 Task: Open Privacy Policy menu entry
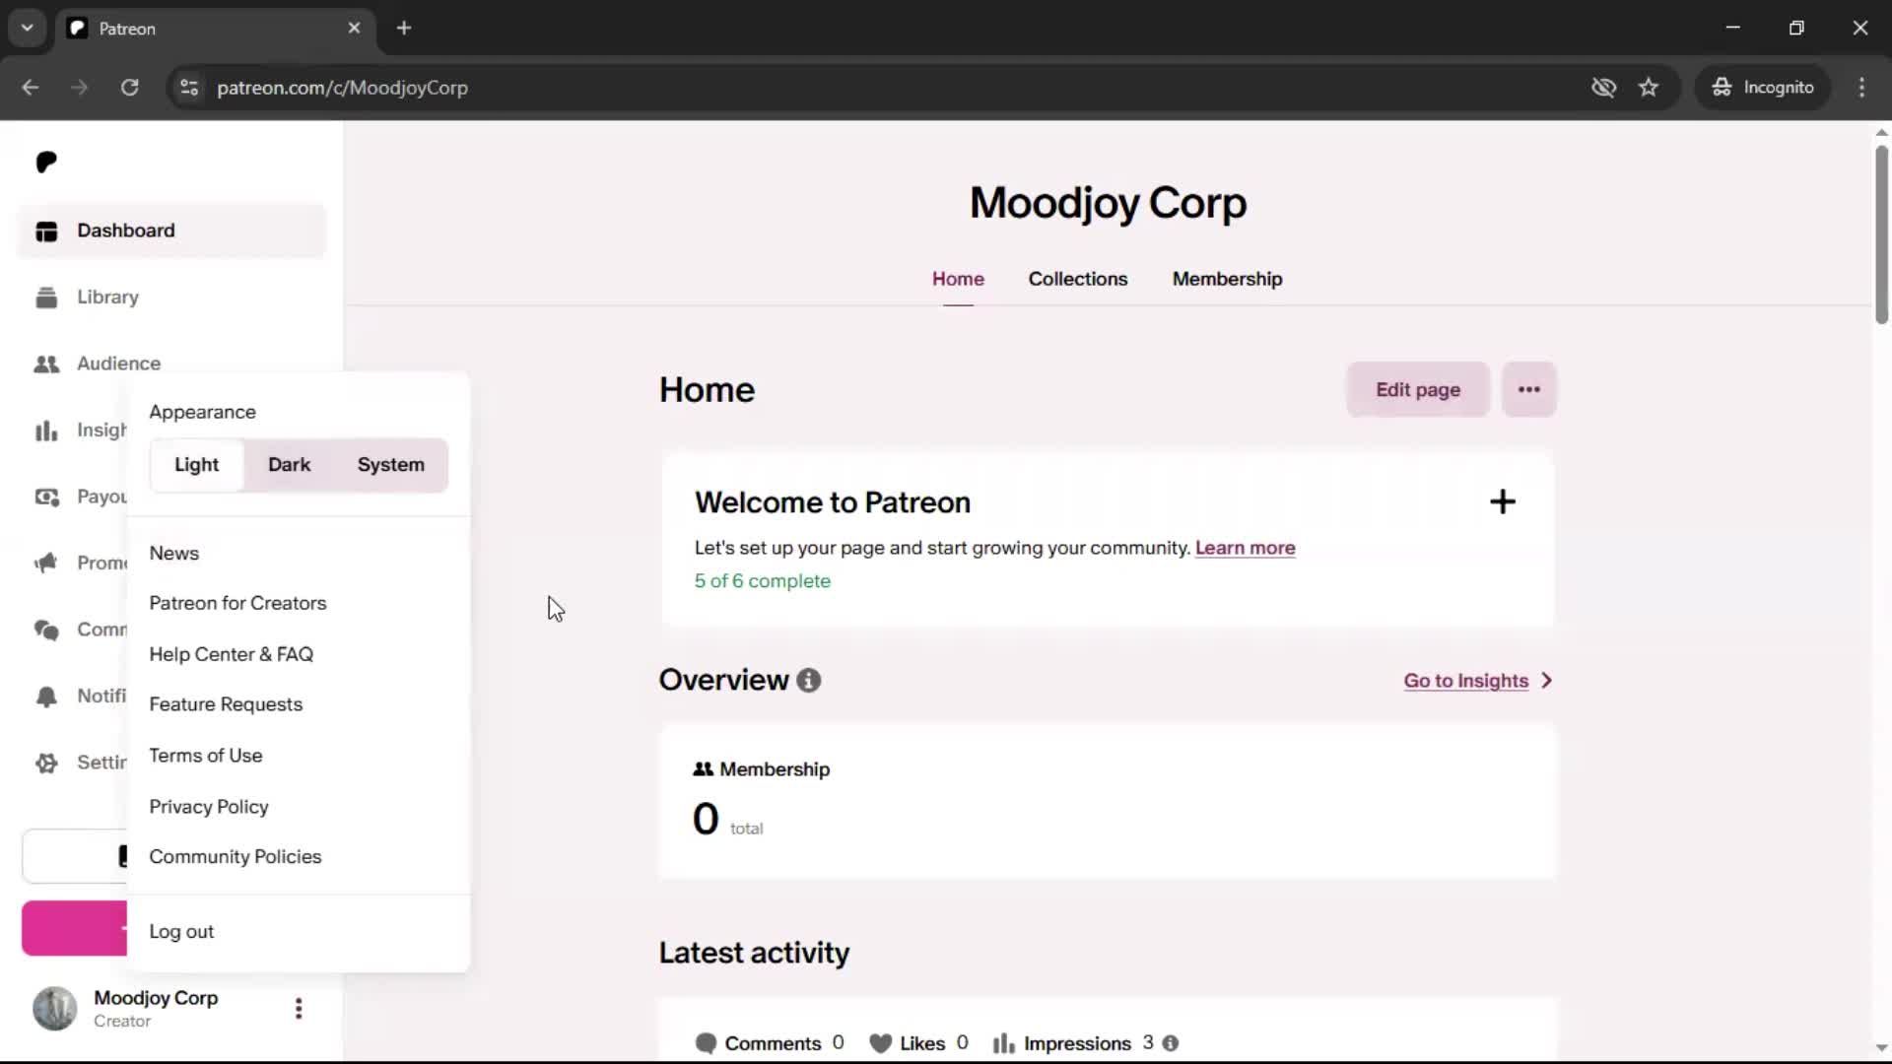(209, 807)
